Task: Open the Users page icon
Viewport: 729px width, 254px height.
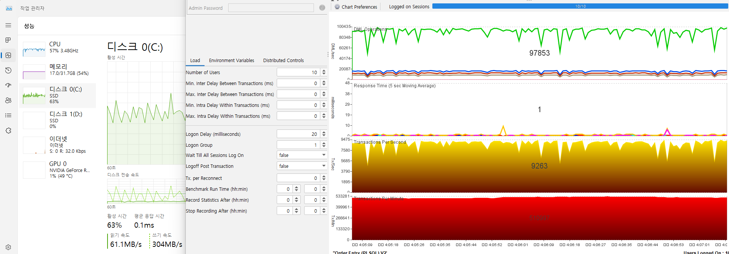Action: pos(8,100)
